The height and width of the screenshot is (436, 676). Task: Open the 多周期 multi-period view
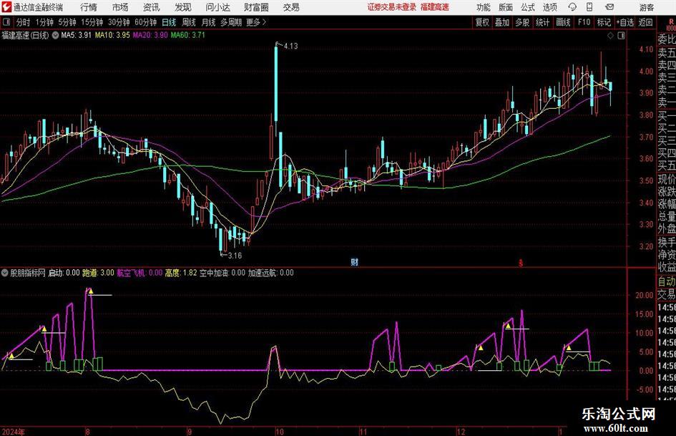(231, 22)
